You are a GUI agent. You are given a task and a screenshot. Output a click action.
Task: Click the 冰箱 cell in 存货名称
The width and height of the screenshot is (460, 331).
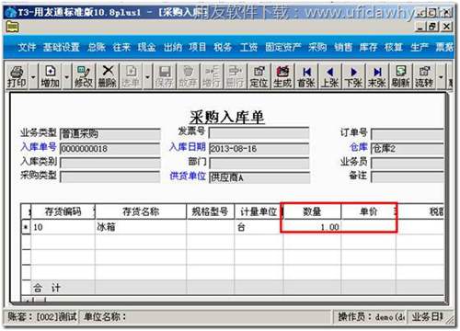coord(141,227)
